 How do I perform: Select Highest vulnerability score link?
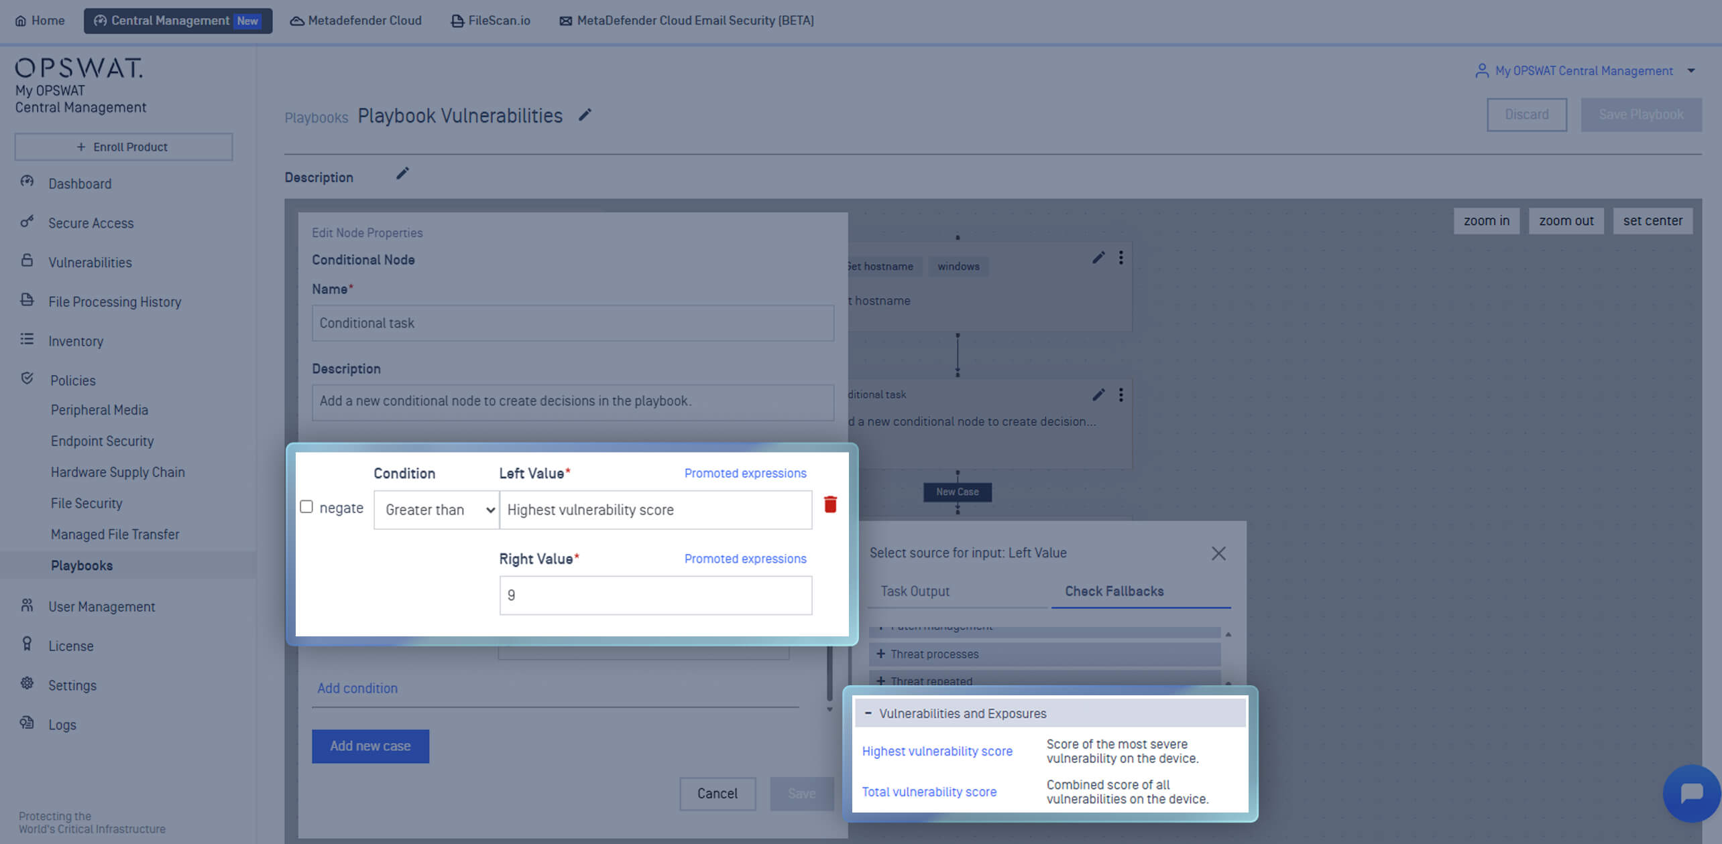tap(937, 752)
